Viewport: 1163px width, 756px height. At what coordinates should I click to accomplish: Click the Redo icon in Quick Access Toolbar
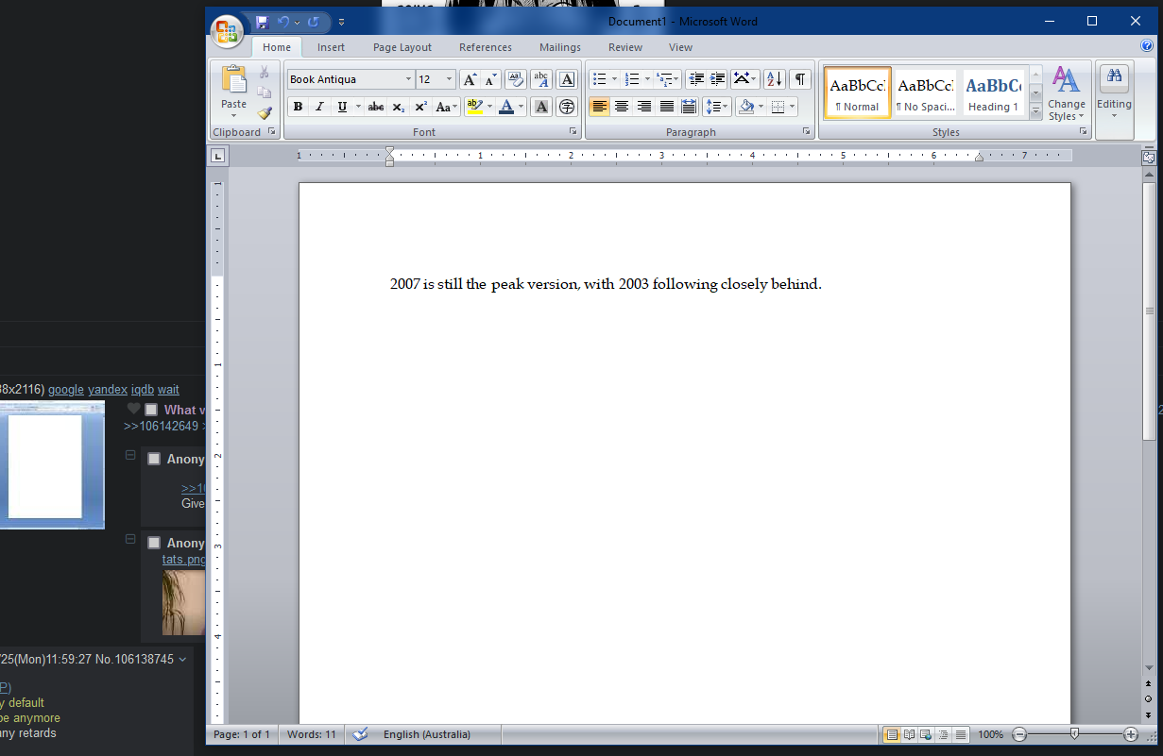(x=314, y=22)
